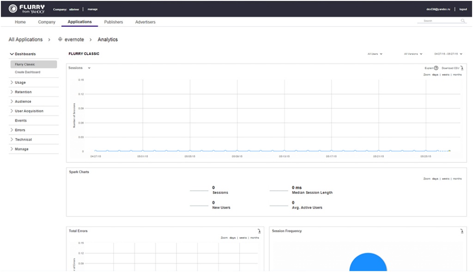Image resolution: width=473 pixels, height=272 pixels.
Task: Select Flurry Classic dashboard
Action: click(33, 64)
